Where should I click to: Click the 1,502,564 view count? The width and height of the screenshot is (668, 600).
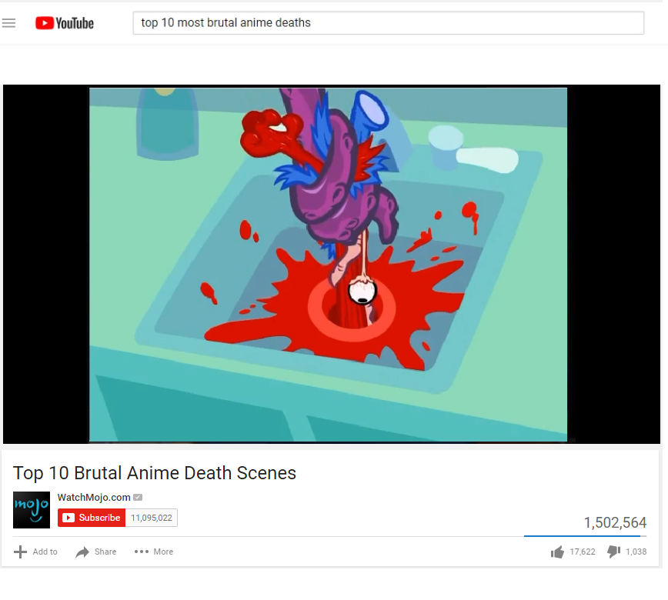click(x=615, y=522)
